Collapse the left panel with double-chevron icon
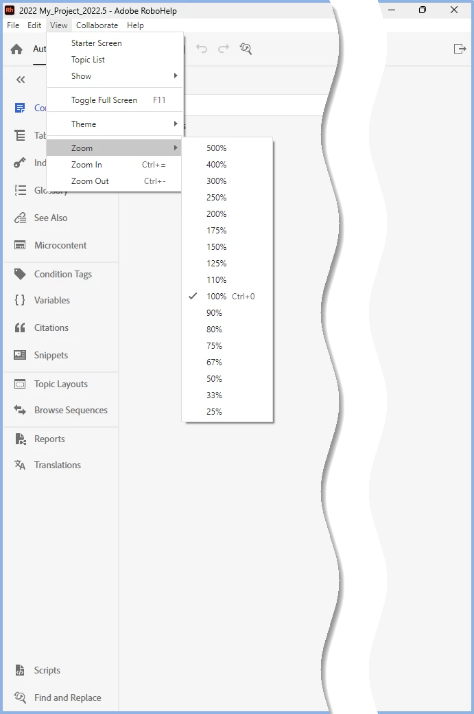474x714 pixels. 21,80
